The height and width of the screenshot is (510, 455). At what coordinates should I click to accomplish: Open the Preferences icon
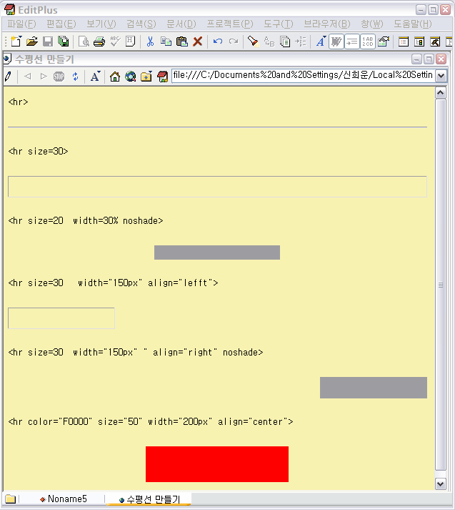coord(384,41)
